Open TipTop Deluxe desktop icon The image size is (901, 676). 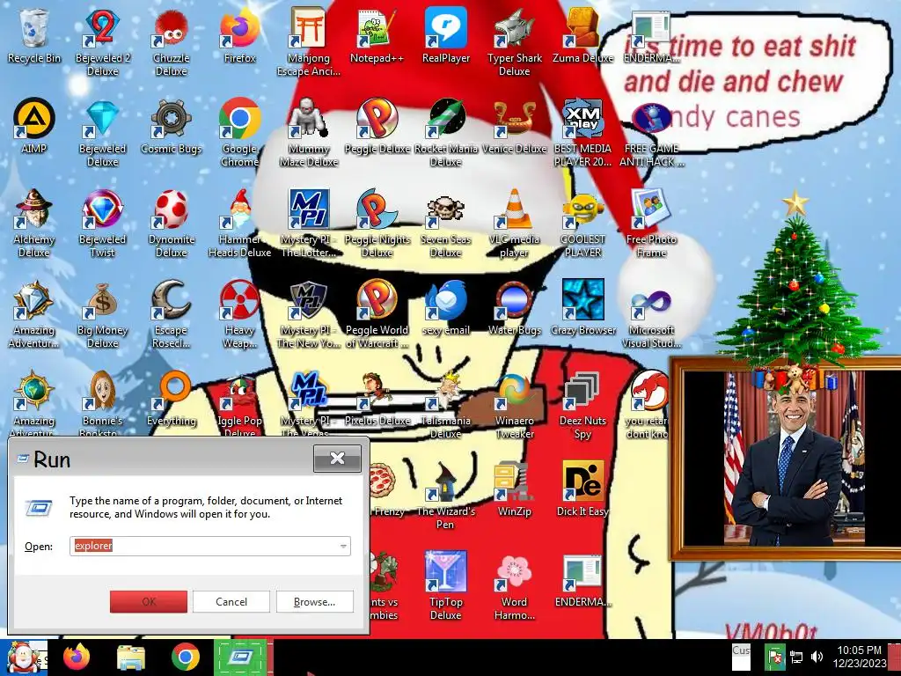tap(446, 586)
